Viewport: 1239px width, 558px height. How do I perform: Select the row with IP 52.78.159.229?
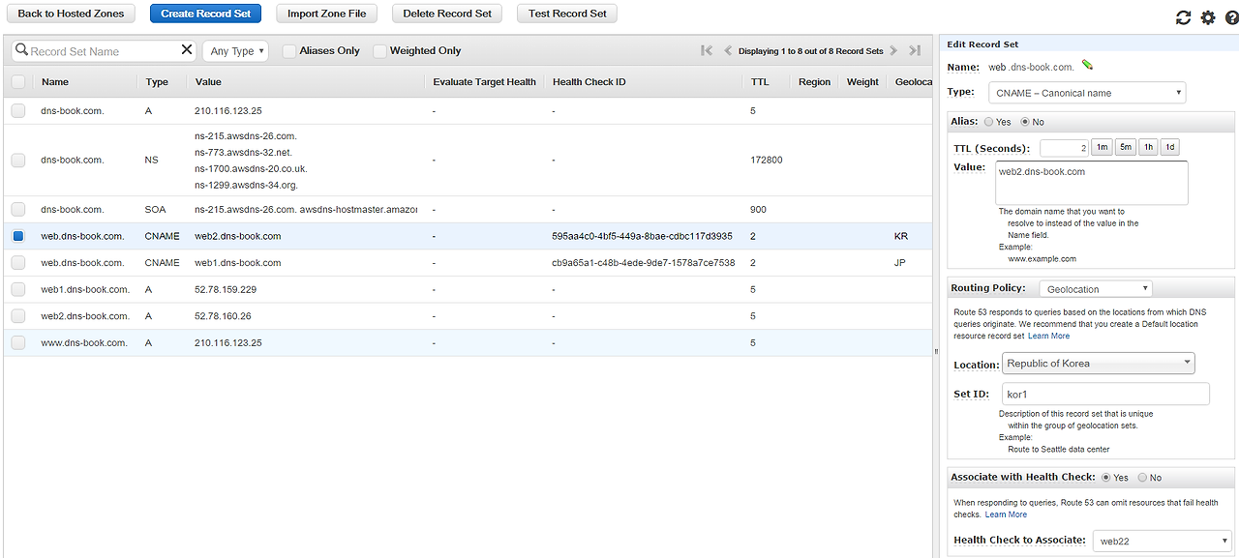pyautogui.click(x=466, y=289)
